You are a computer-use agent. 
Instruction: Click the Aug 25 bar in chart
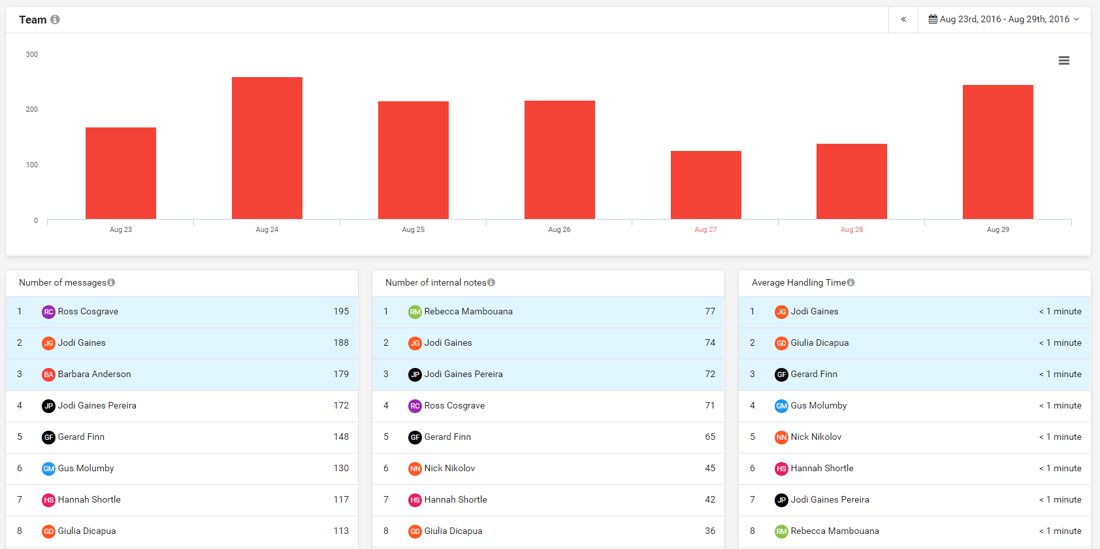click(x=413, y=160)
